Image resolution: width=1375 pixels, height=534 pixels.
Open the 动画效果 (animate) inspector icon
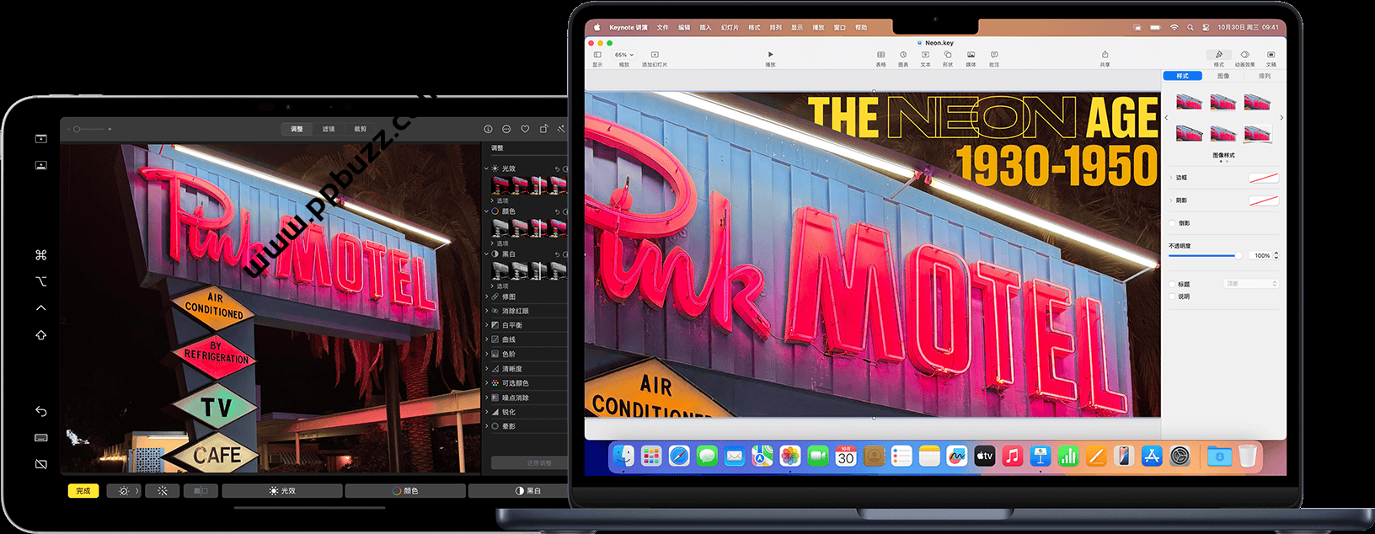[1244, 55]
